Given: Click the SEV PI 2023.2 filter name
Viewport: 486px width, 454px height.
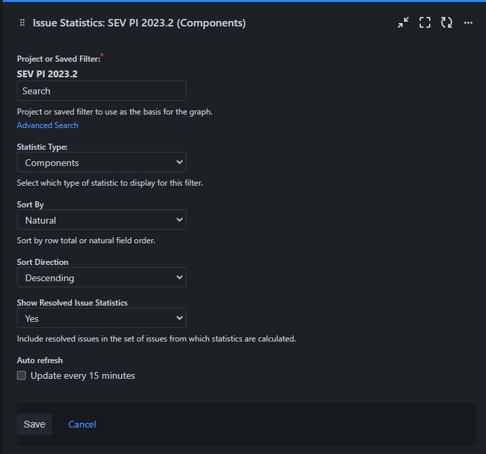Looking at the screenshot, I should coord(47,74).
